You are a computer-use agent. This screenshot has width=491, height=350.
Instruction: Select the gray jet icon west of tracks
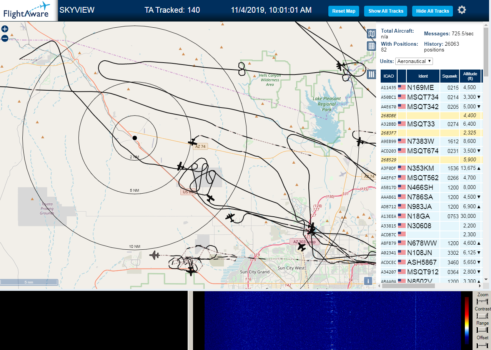click(x=155, y=255)
